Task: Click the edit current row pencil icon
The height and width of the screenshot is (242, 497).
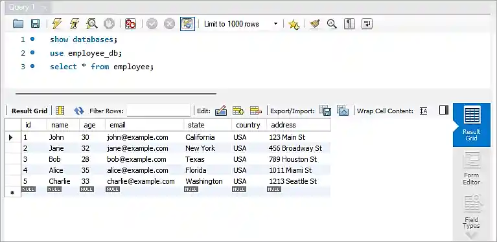Action: click(221, 111)
